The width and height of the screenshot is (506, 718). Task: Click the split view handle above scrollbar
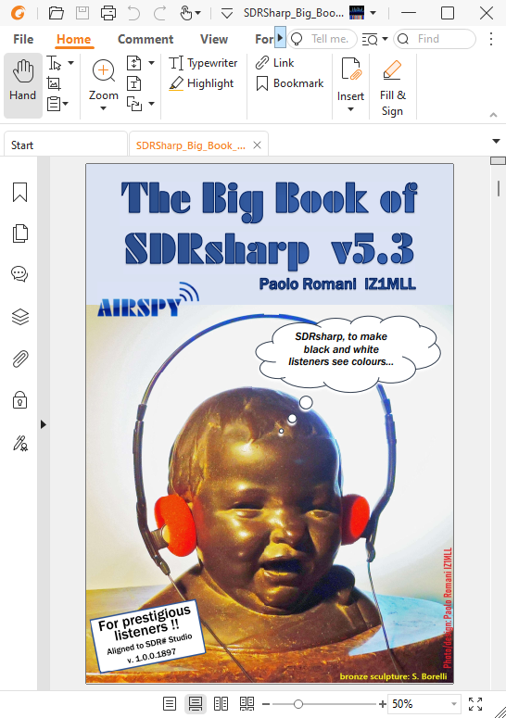[498, 160]
